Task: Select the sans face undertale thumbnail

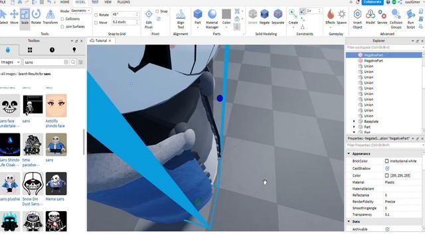Action: (10, 106)
